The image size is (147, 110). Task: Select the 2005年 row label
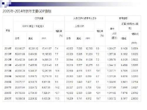[8, 99]
